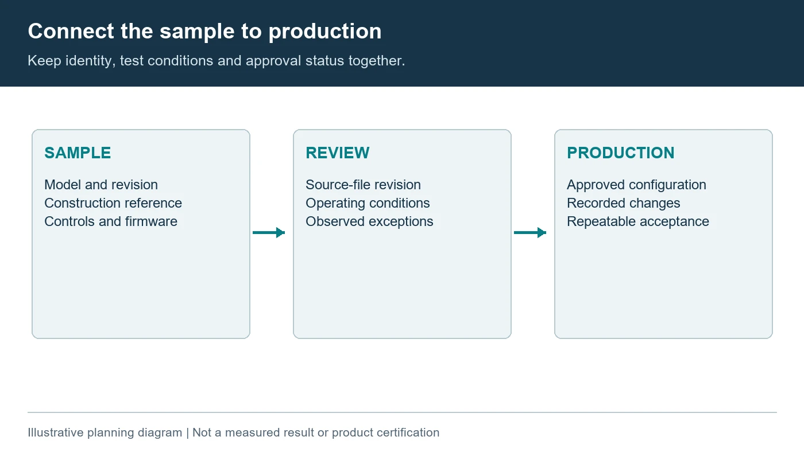Click 'Controls and firmware' line
The width and height of the screenshot is (804, 452).
tap(111, 221)
